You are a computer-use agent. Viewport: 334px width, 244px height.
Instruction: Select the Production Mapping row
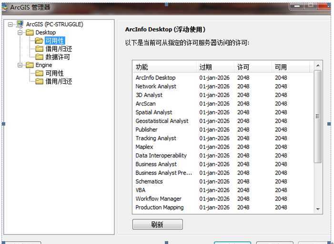[223, 207]
